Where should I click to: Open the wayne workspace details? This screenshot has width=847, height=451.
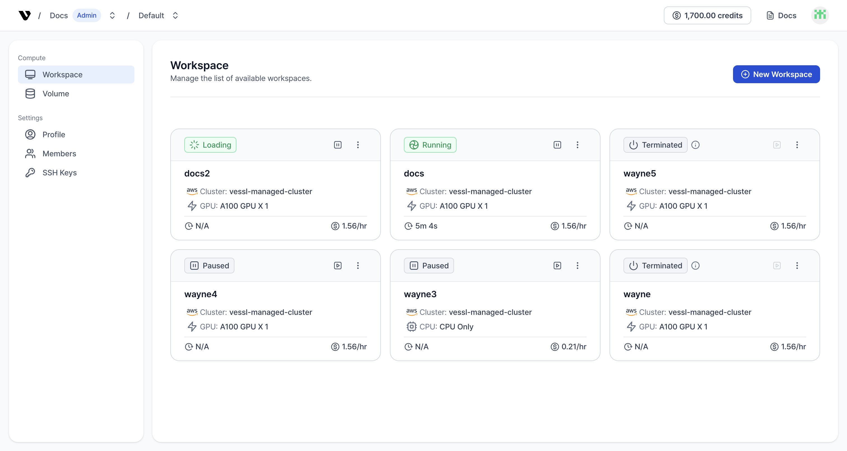[637, 294]
